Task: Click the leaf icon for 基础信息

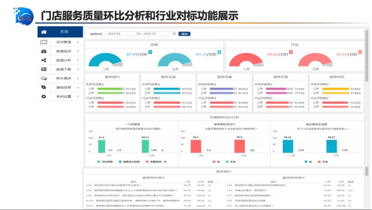Action: [44, 87]
